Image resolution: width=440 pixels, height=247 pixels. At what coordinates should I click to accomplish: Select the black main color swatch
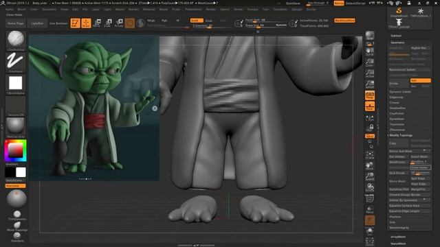coord(10,172)
